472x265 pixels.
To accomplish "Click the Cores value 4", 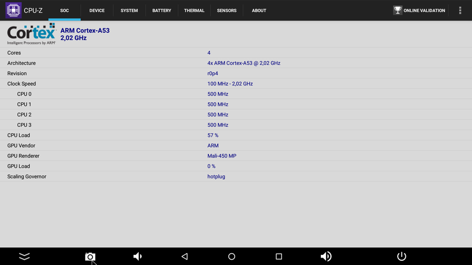I will coord(209,53).
